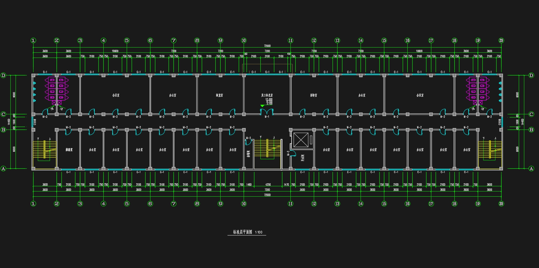Click the 阅览室 room label
Screen dimensions: 539x268
click(x=219, y=95)
